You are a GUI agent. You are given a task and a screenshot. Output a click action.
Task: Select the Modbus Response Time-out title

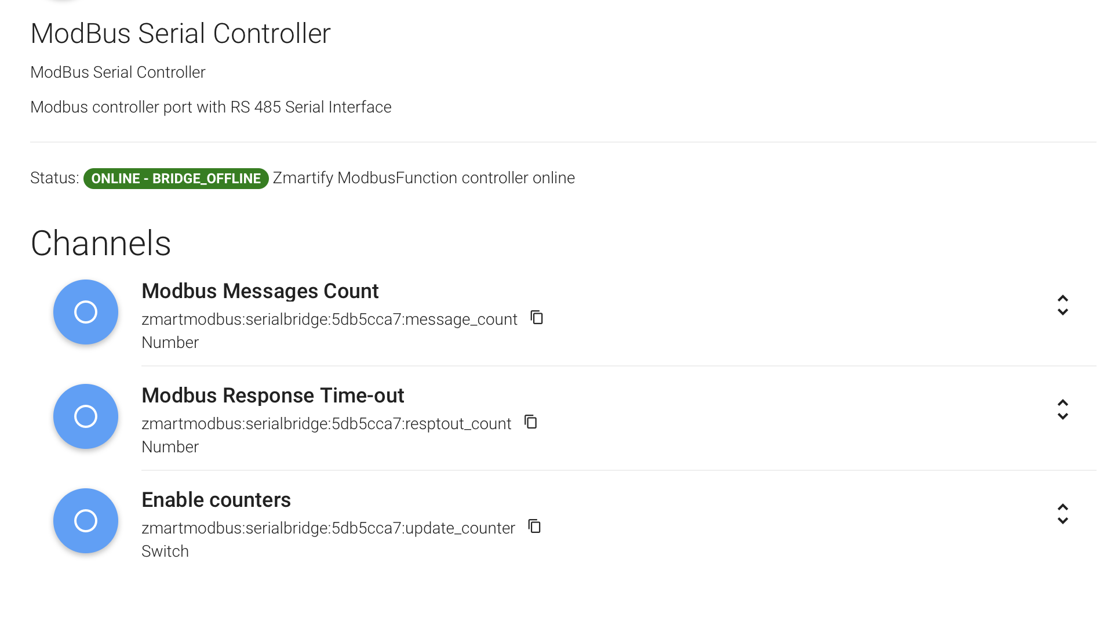(272, 396)
